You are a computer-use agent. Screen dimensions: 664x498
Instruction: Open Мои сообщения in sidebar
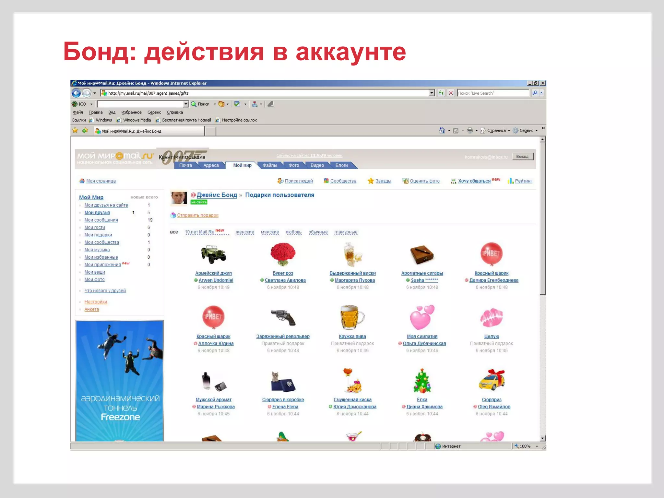click(x=101, y=220)
